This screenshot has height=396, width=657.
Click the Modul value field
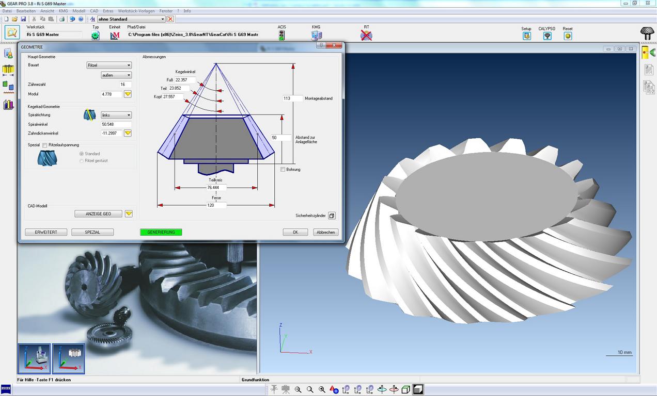(112, 94)
